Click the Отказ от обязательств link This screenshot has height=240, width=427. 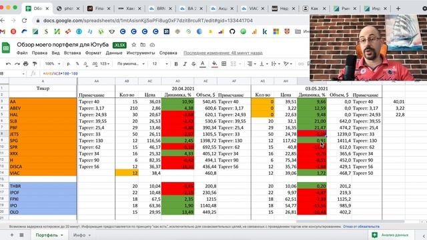coord(361,227)
